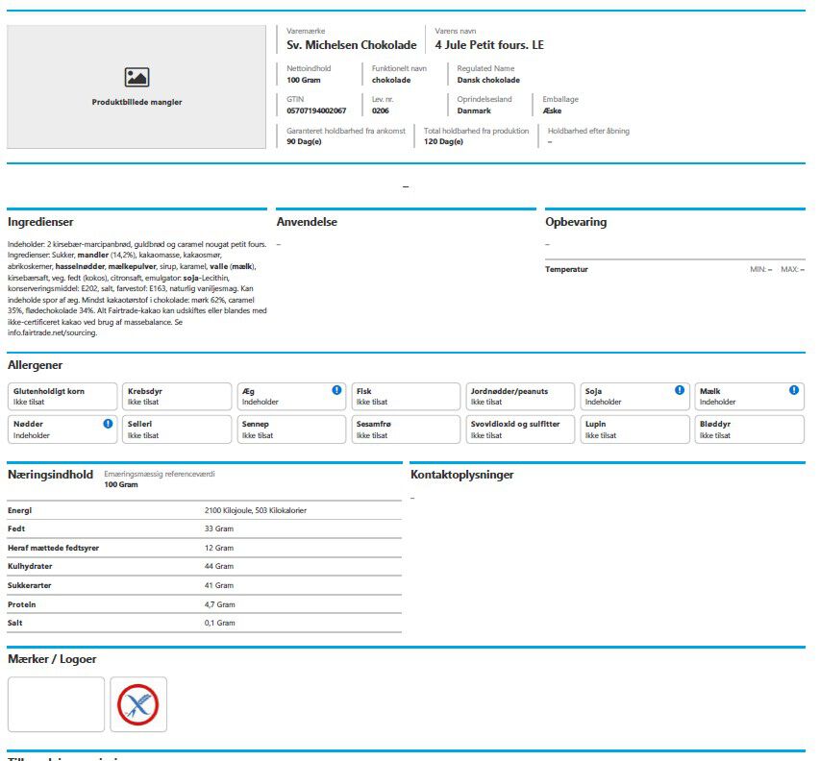Click the Kontaktoplysninger section heading
This screenshot has height=761, width=820.
click(x=461, y=475)
